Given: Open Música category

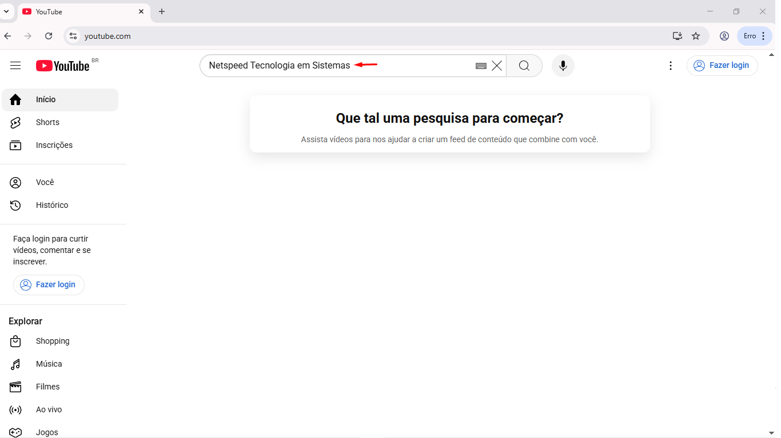Looking at the screenshot, I should (49, 364).
